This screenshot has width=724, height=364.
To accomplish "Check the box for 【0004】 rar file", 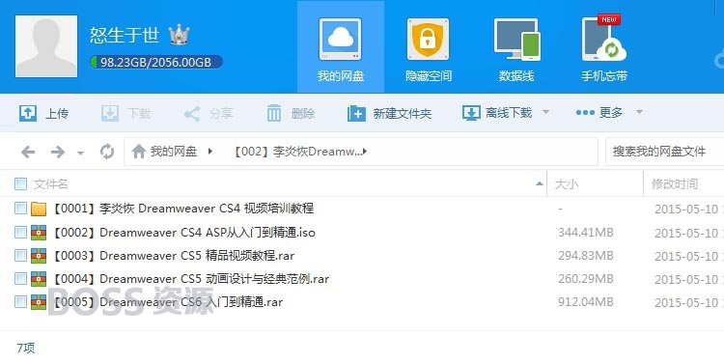I will click(x=20, y=278).
